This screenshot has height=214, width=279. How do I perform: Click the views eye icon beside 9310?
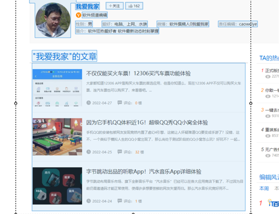(x=268, y=116)
